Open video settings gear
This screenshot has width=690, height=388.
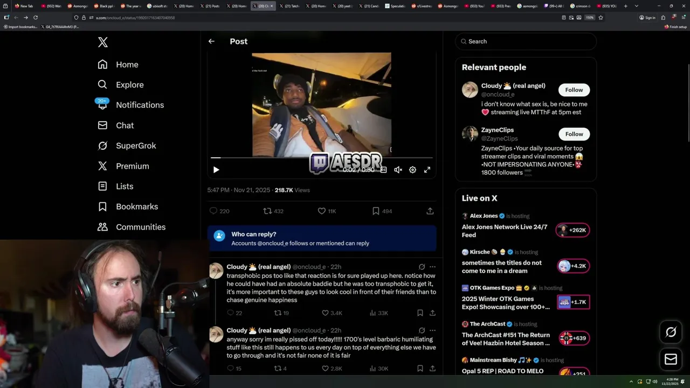pos(412,170)
